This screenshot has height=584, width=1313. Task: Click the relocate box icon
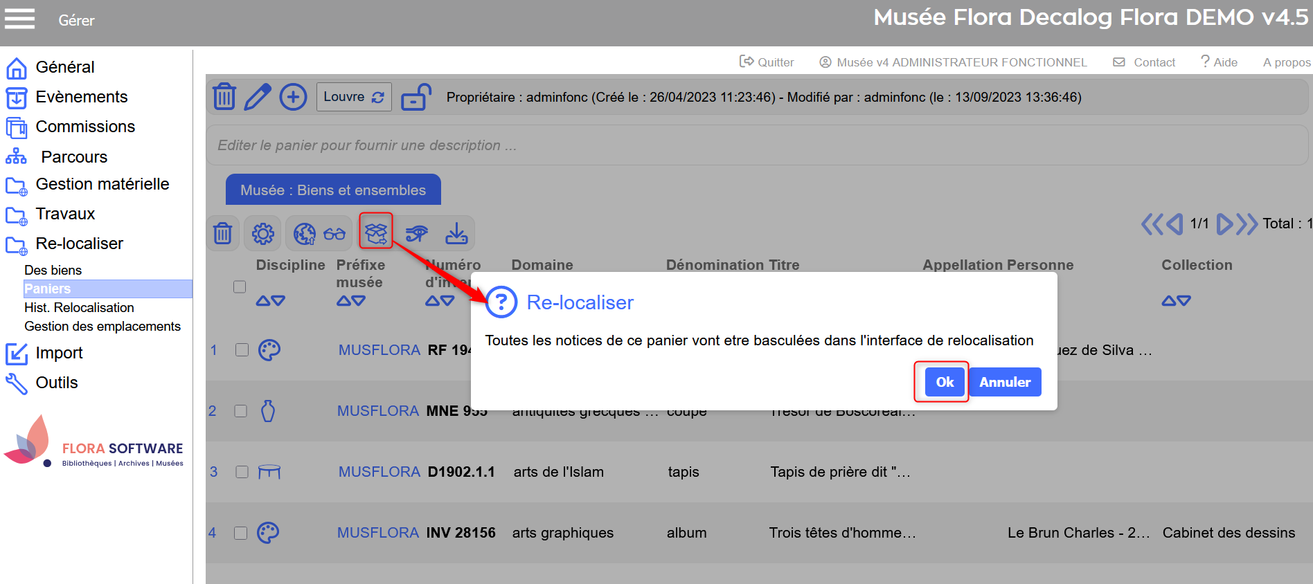click(x=376, y=233)
